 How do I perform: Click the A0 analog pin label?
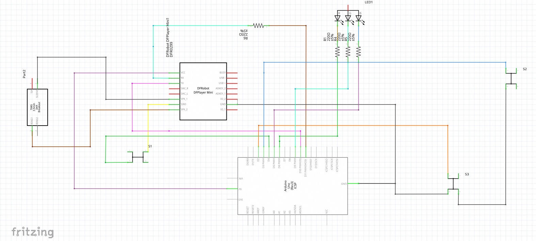click(274, 212)
